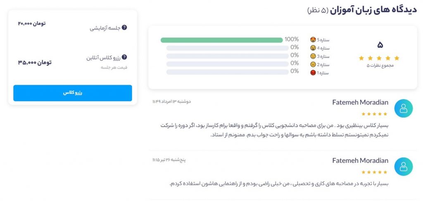Click the 5-star heart-eyes emoji icon
Image resolution: width=423 pixels, height=201 pixels.
(313, 40)
